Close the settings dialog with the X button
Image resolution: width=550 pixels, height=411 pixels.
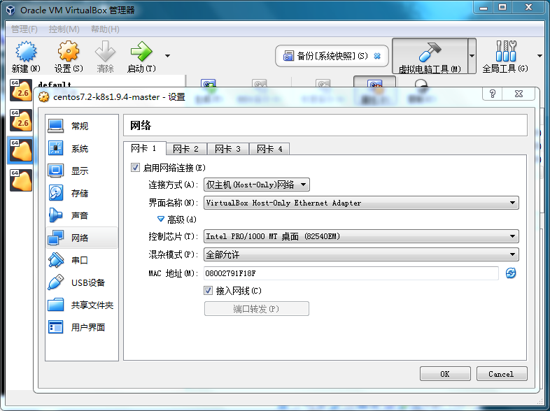click(519, 94)
